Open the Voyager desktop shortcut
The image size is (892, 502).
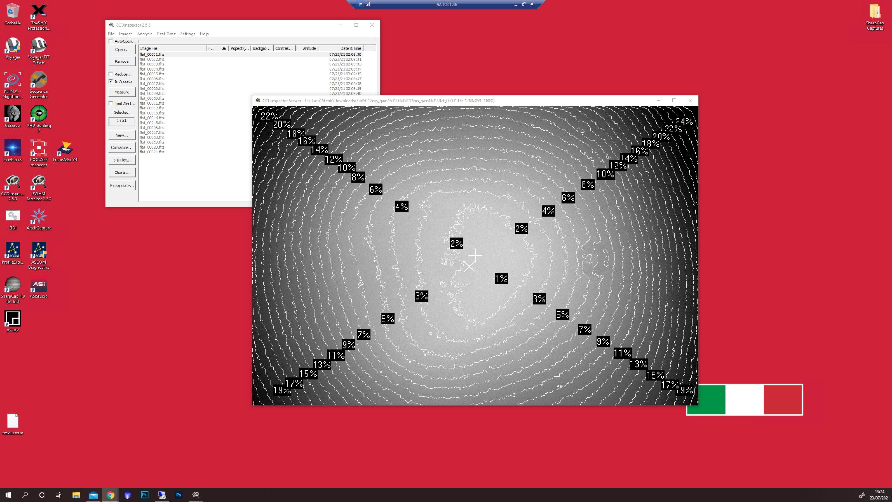click(x=13, y=48)
